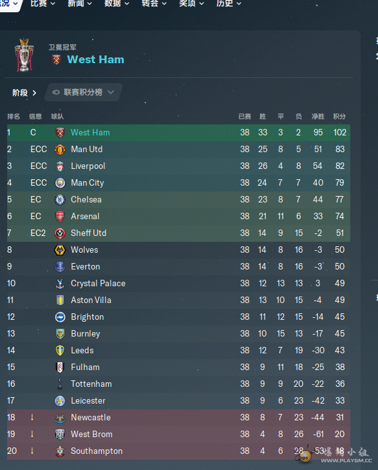
Task: Click the Southampton club badge
Action: 60,451
